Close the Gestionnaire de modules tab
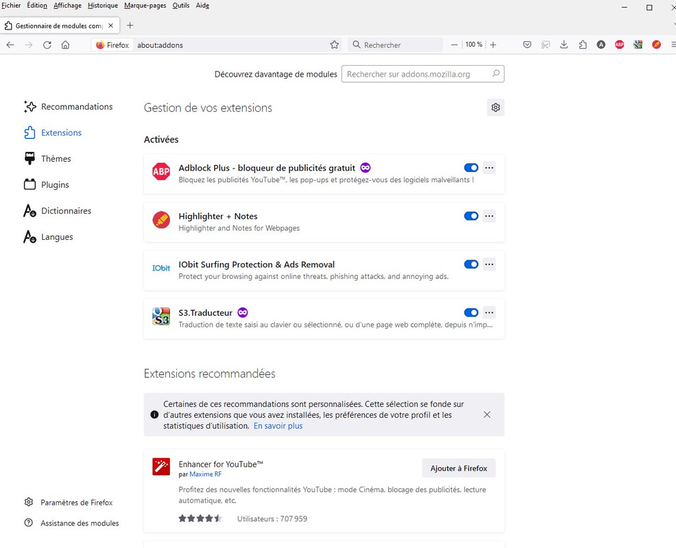This screenshot has height=548, width=676. [111, 25]
